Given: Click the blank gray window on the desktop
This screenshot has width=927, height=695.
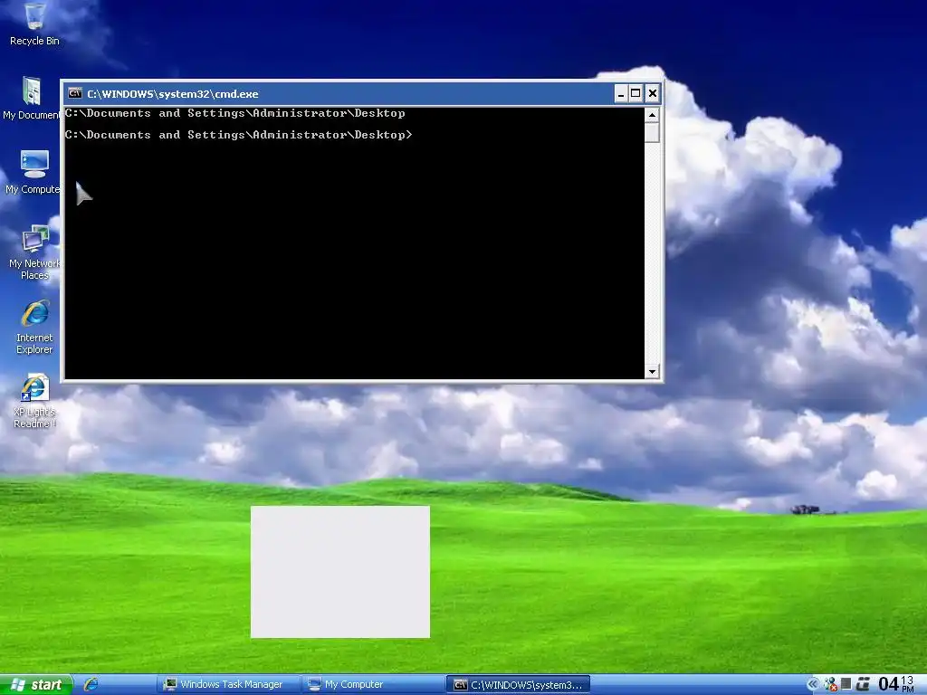Looking at the screenshot, I should click(x=340, y=572).
